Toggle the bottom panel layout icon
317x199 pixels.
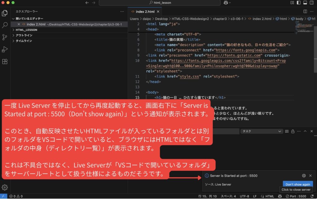click(x=305, y=3)
